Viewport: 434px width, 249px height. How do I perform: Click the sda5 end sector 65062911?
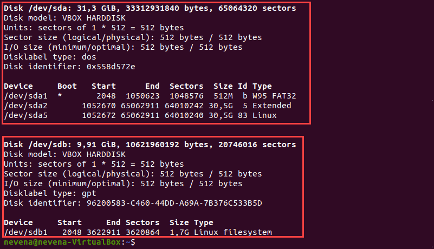(140, 115)
